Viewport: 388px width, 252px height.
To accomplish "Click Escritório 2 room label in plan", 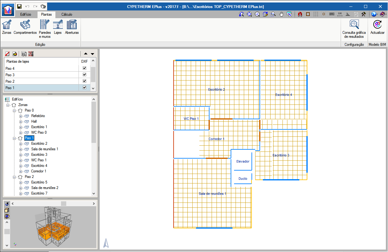I will pyautogui.click(x=217, y=89).
